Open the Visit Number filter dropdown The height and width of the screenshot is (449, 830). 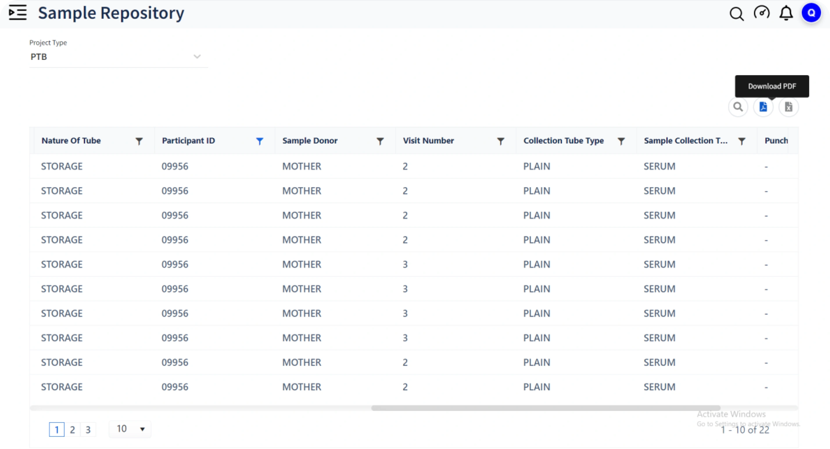point(500,141)
